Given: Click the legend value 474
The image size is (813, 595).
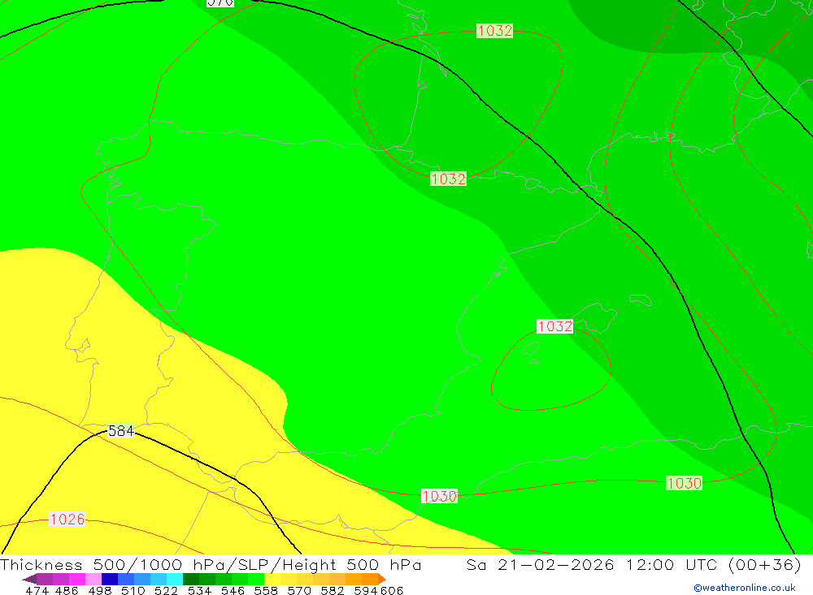Looking at the screenshot, I should (x=37, y=590).
